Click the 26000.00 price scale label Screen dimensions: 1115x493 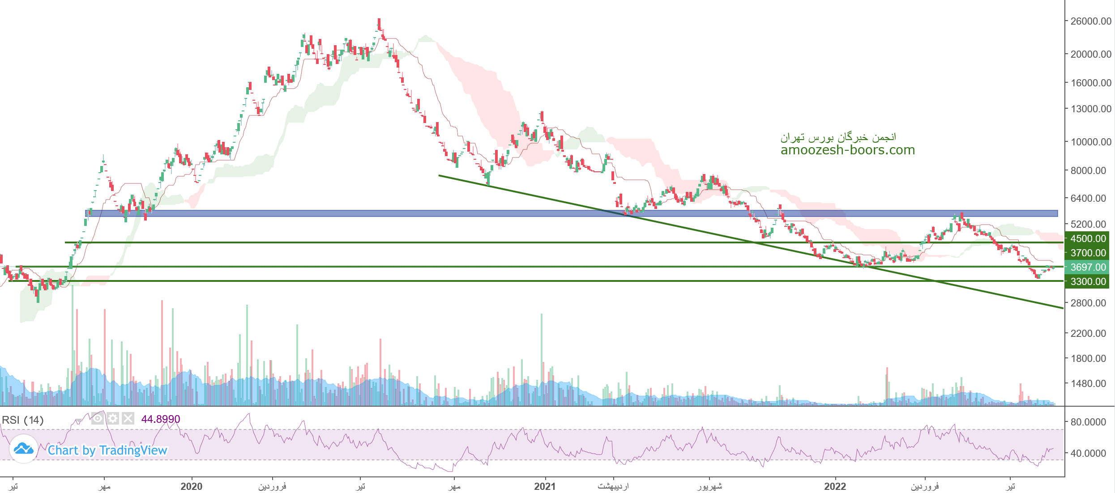point(1090,21)
